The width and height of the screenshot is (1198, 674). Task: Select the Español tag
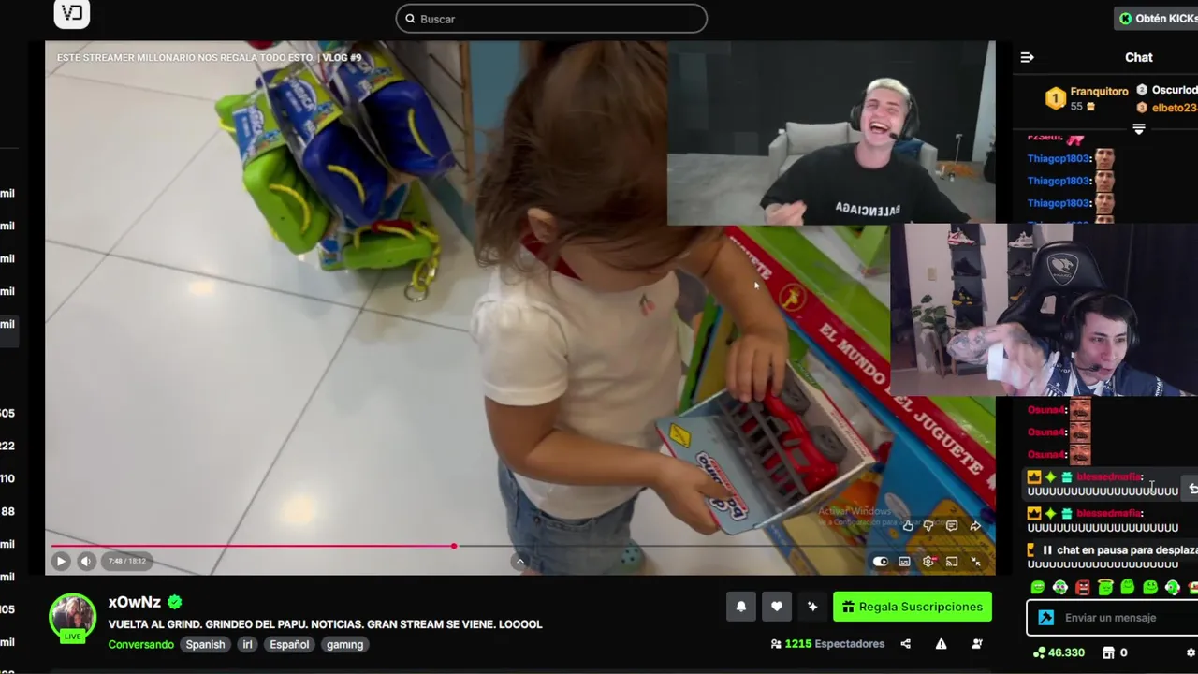[290, 644]
